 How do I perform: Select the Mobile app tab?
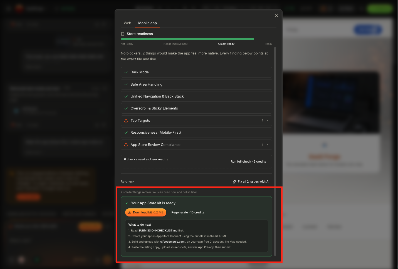click(147, 23)
